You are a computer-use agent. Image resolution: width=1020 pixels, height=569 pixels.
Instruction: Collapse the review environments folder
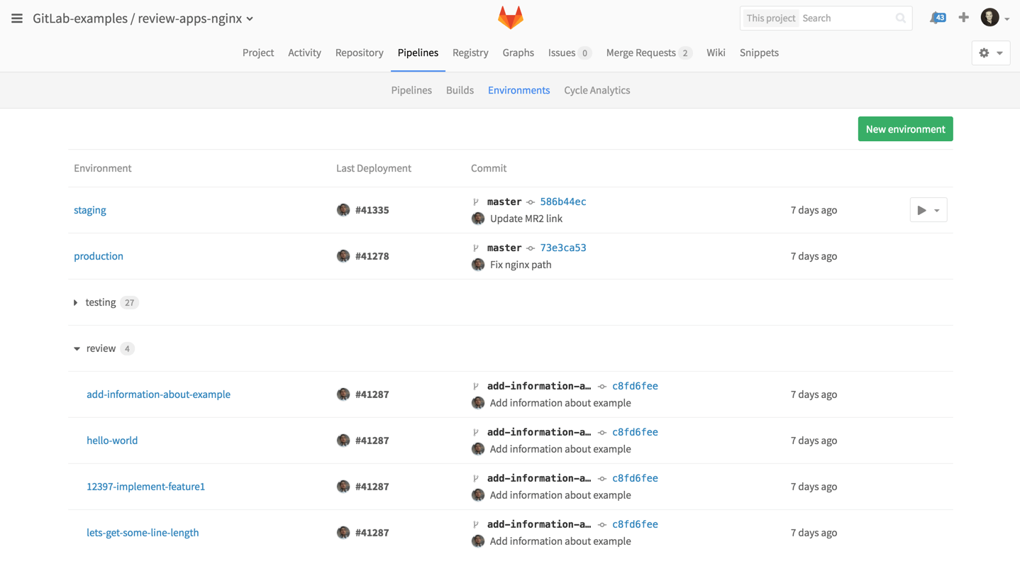coord(77,349)
